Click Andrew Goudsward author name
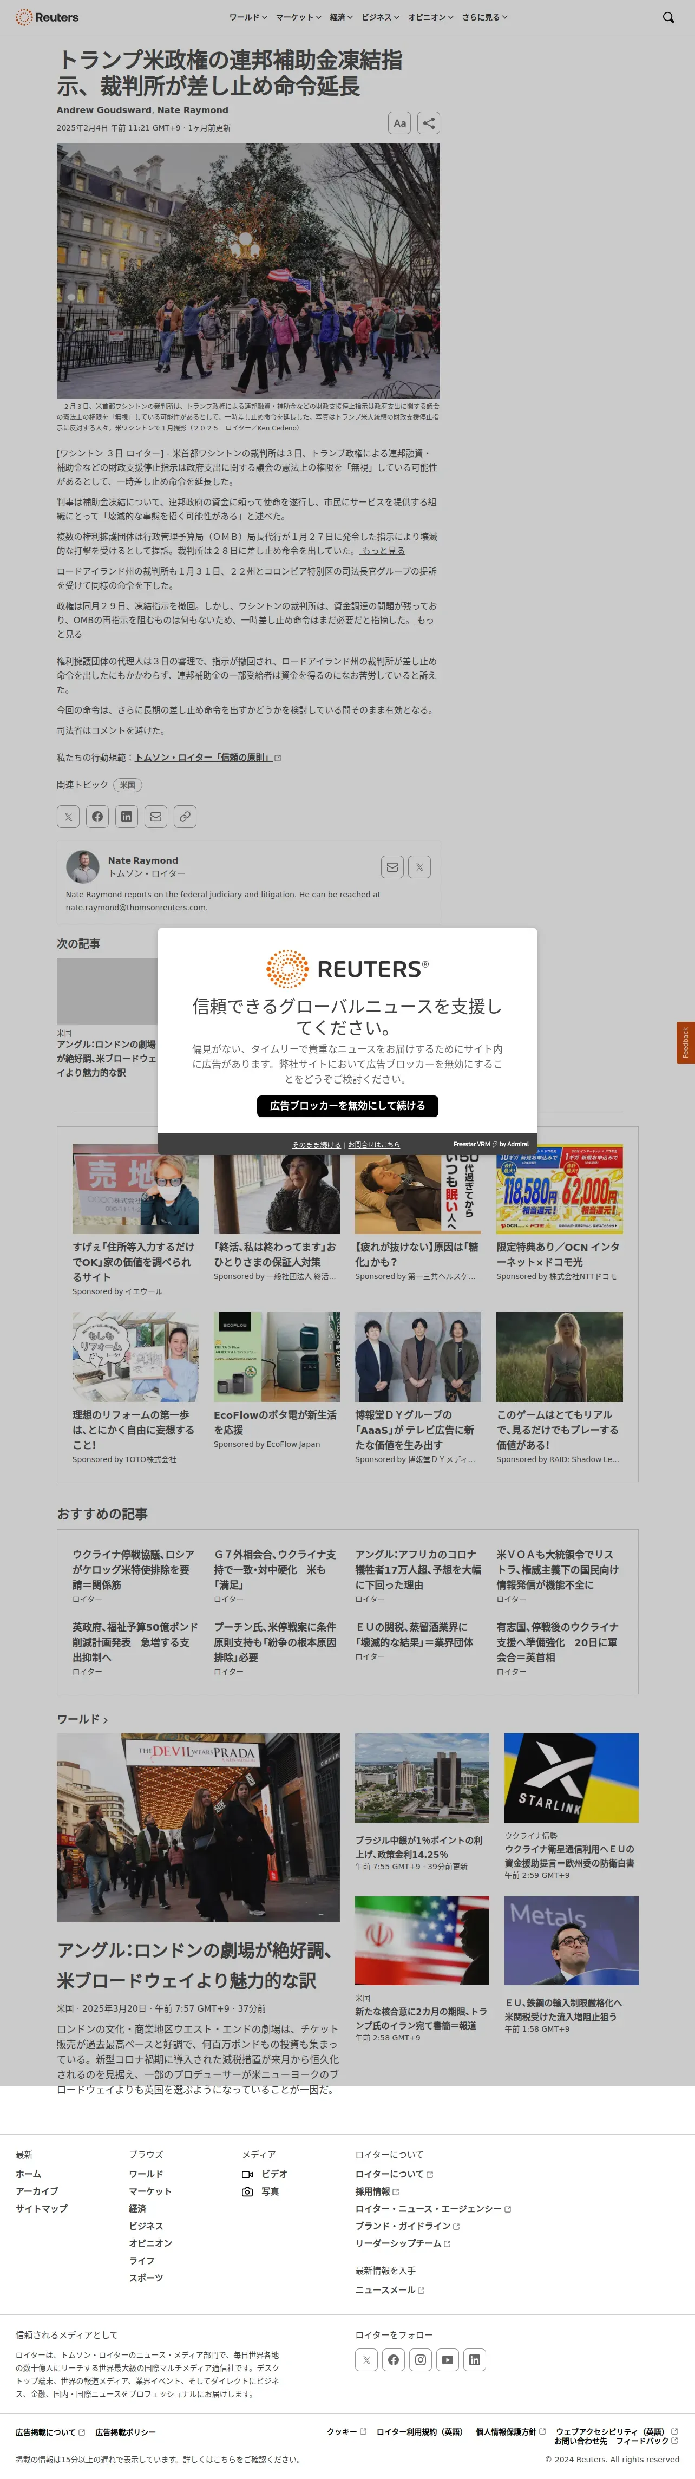This screenshot has height=2479, width=695. click(104, 110)
